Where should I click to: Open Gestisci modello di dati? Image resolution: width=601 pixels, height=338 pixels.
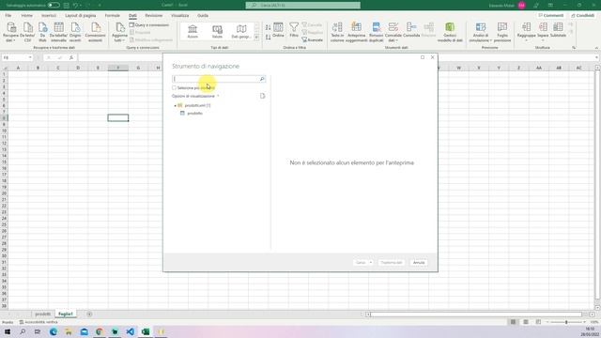tap(450, 32)
